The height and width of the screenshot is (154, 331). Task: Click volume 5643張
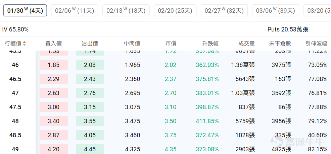pyautogui.click(x=245, y=79)
